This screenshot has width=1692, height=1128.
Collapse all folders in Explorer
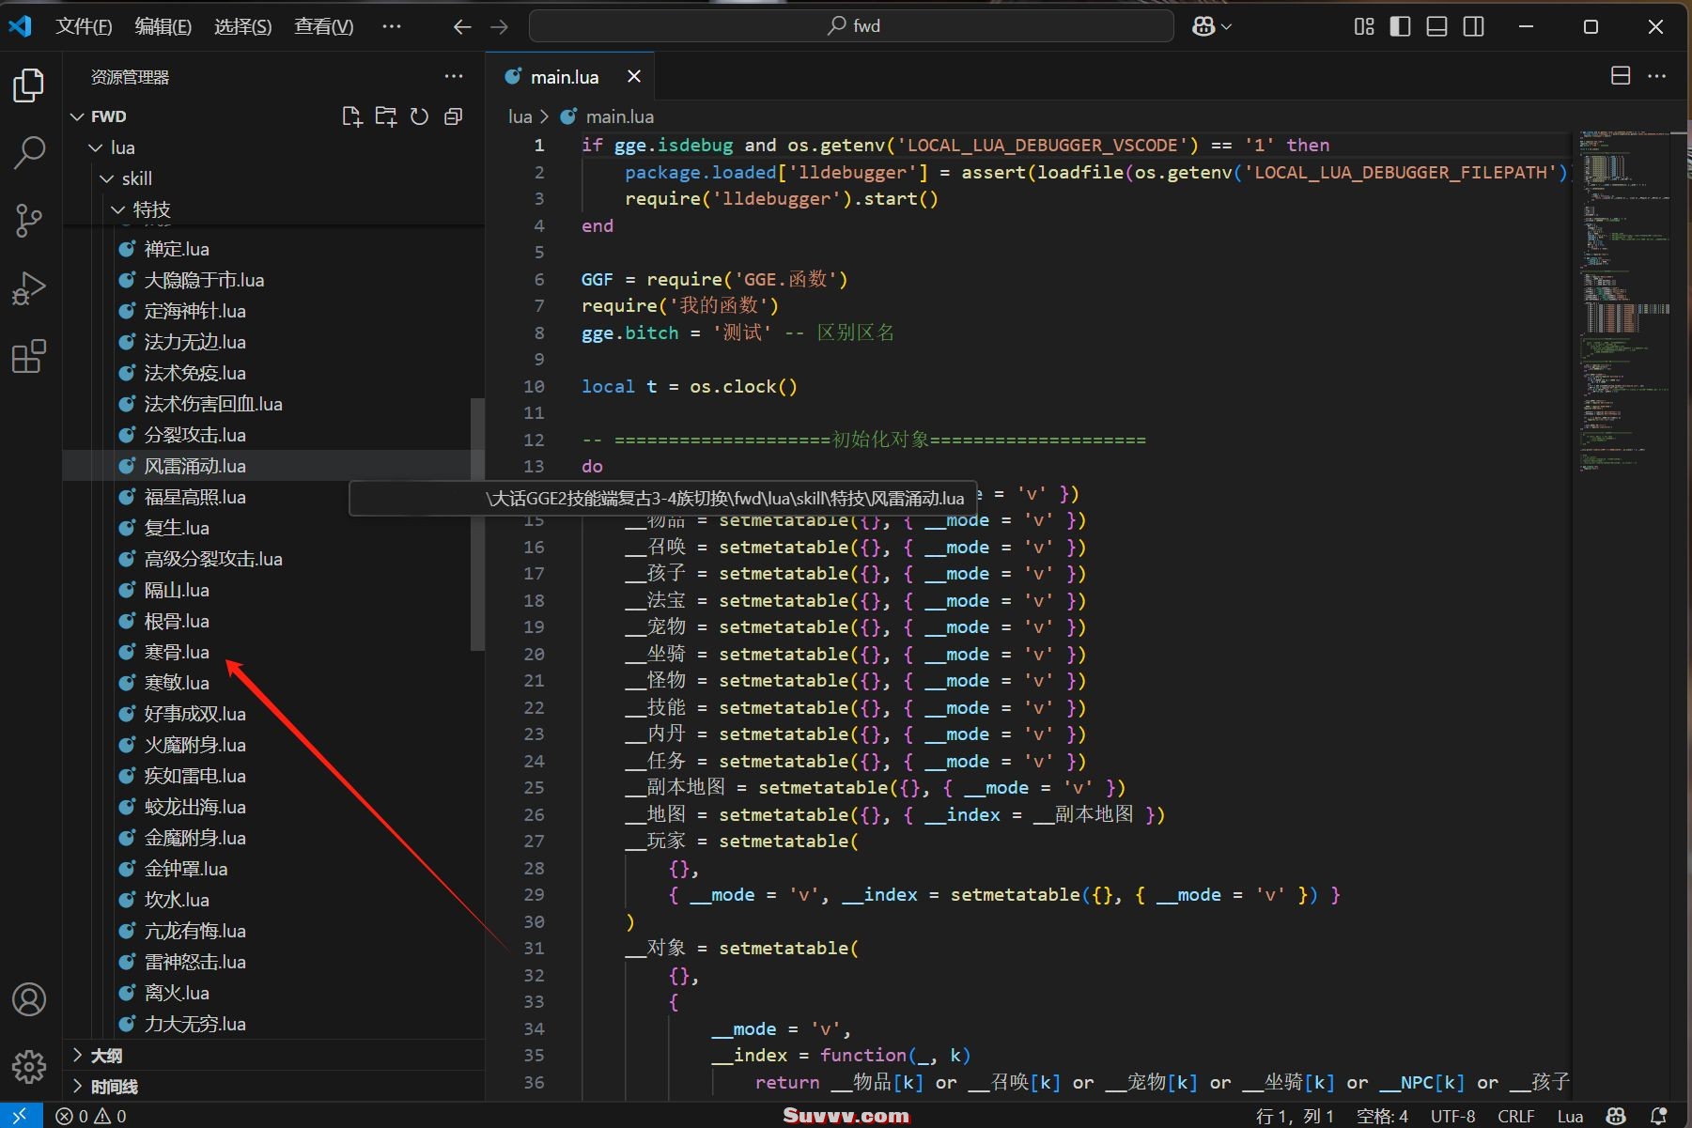point(453,116)
